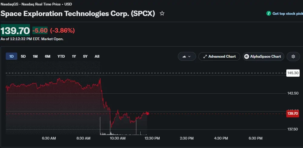Open the Advanced Chart view
The height and width of the screenshot is (148, 303).
pos(219,56)
